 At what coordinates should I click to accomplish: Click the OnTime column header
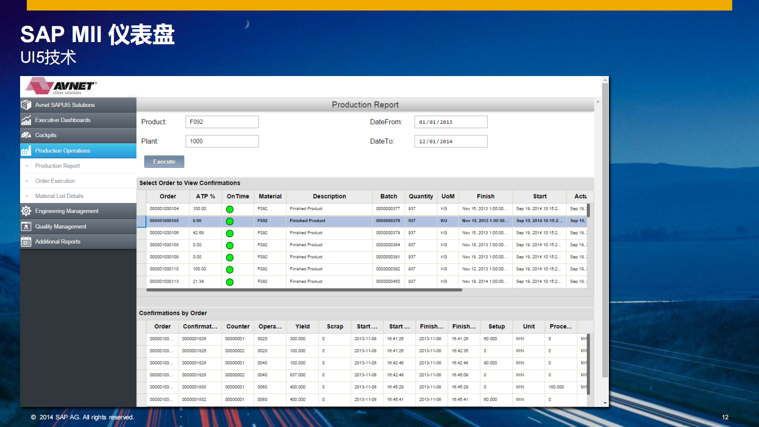click(x=238, y=197)
